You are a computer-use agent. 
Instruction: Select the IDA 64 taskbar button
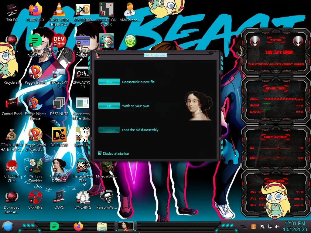126,226
